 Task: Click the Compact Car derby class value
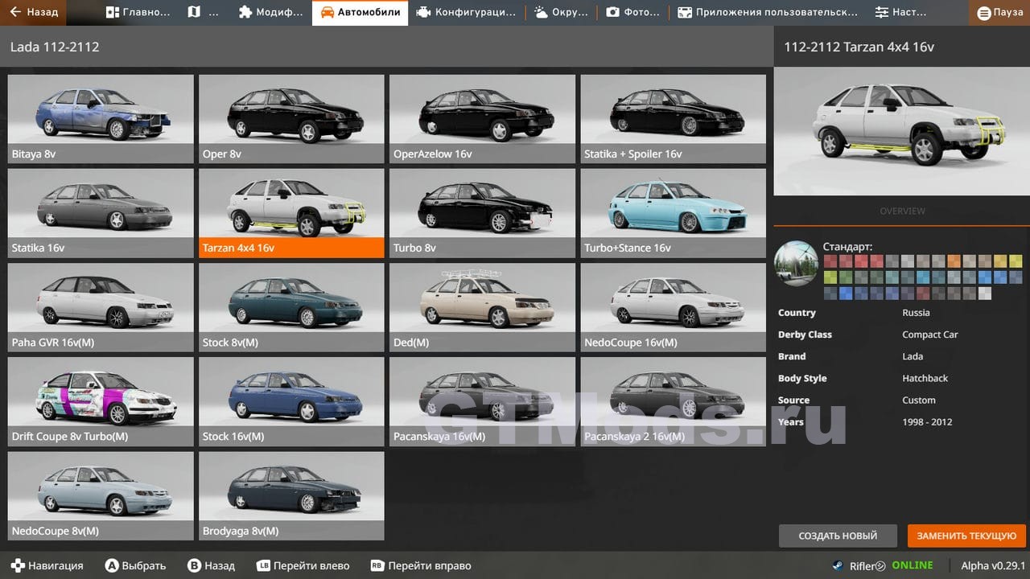click(x=930, y=335)
